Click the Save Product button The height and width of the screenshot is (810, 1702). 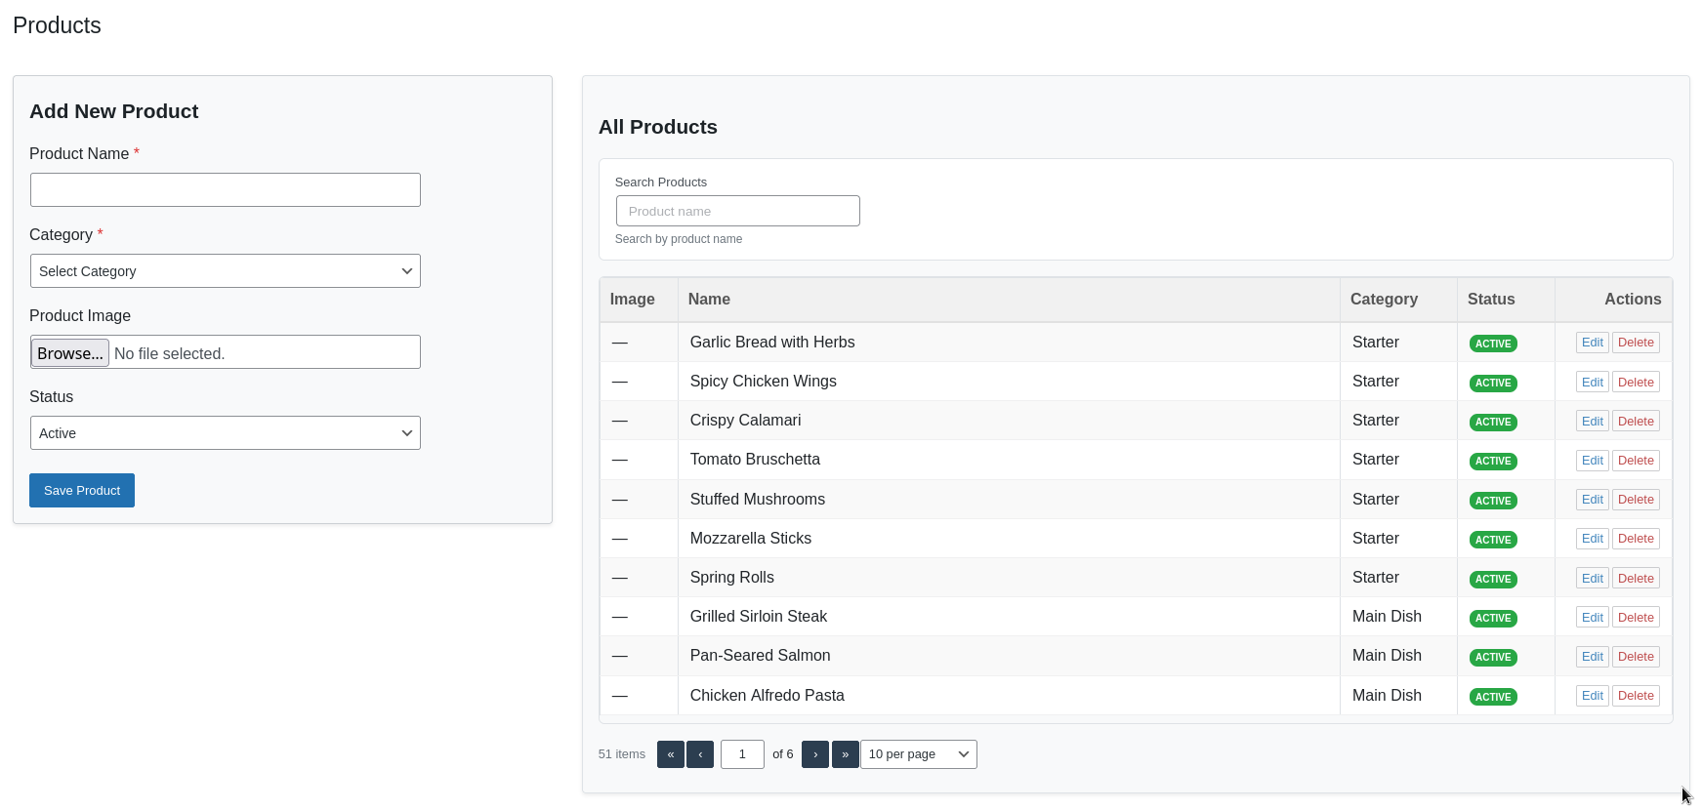point(82,491)
